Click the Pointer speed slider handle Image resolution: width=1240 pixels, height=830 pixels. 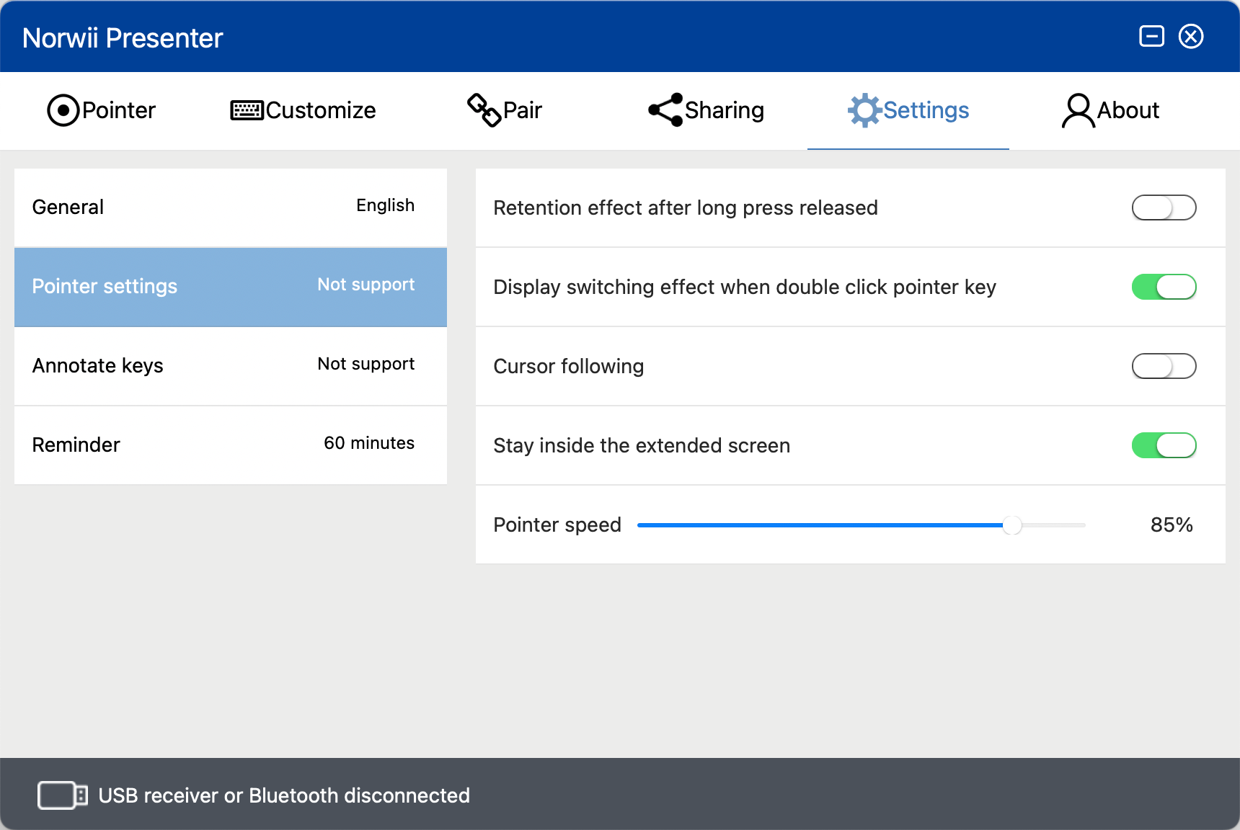pos(1012,525)
